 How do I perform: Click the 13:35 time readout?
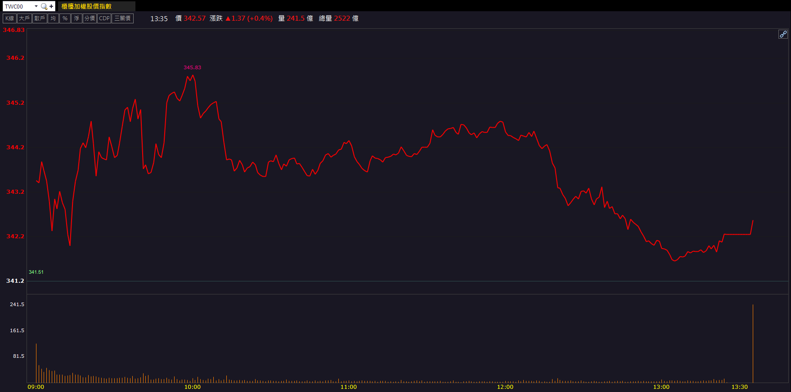point(159,18)
